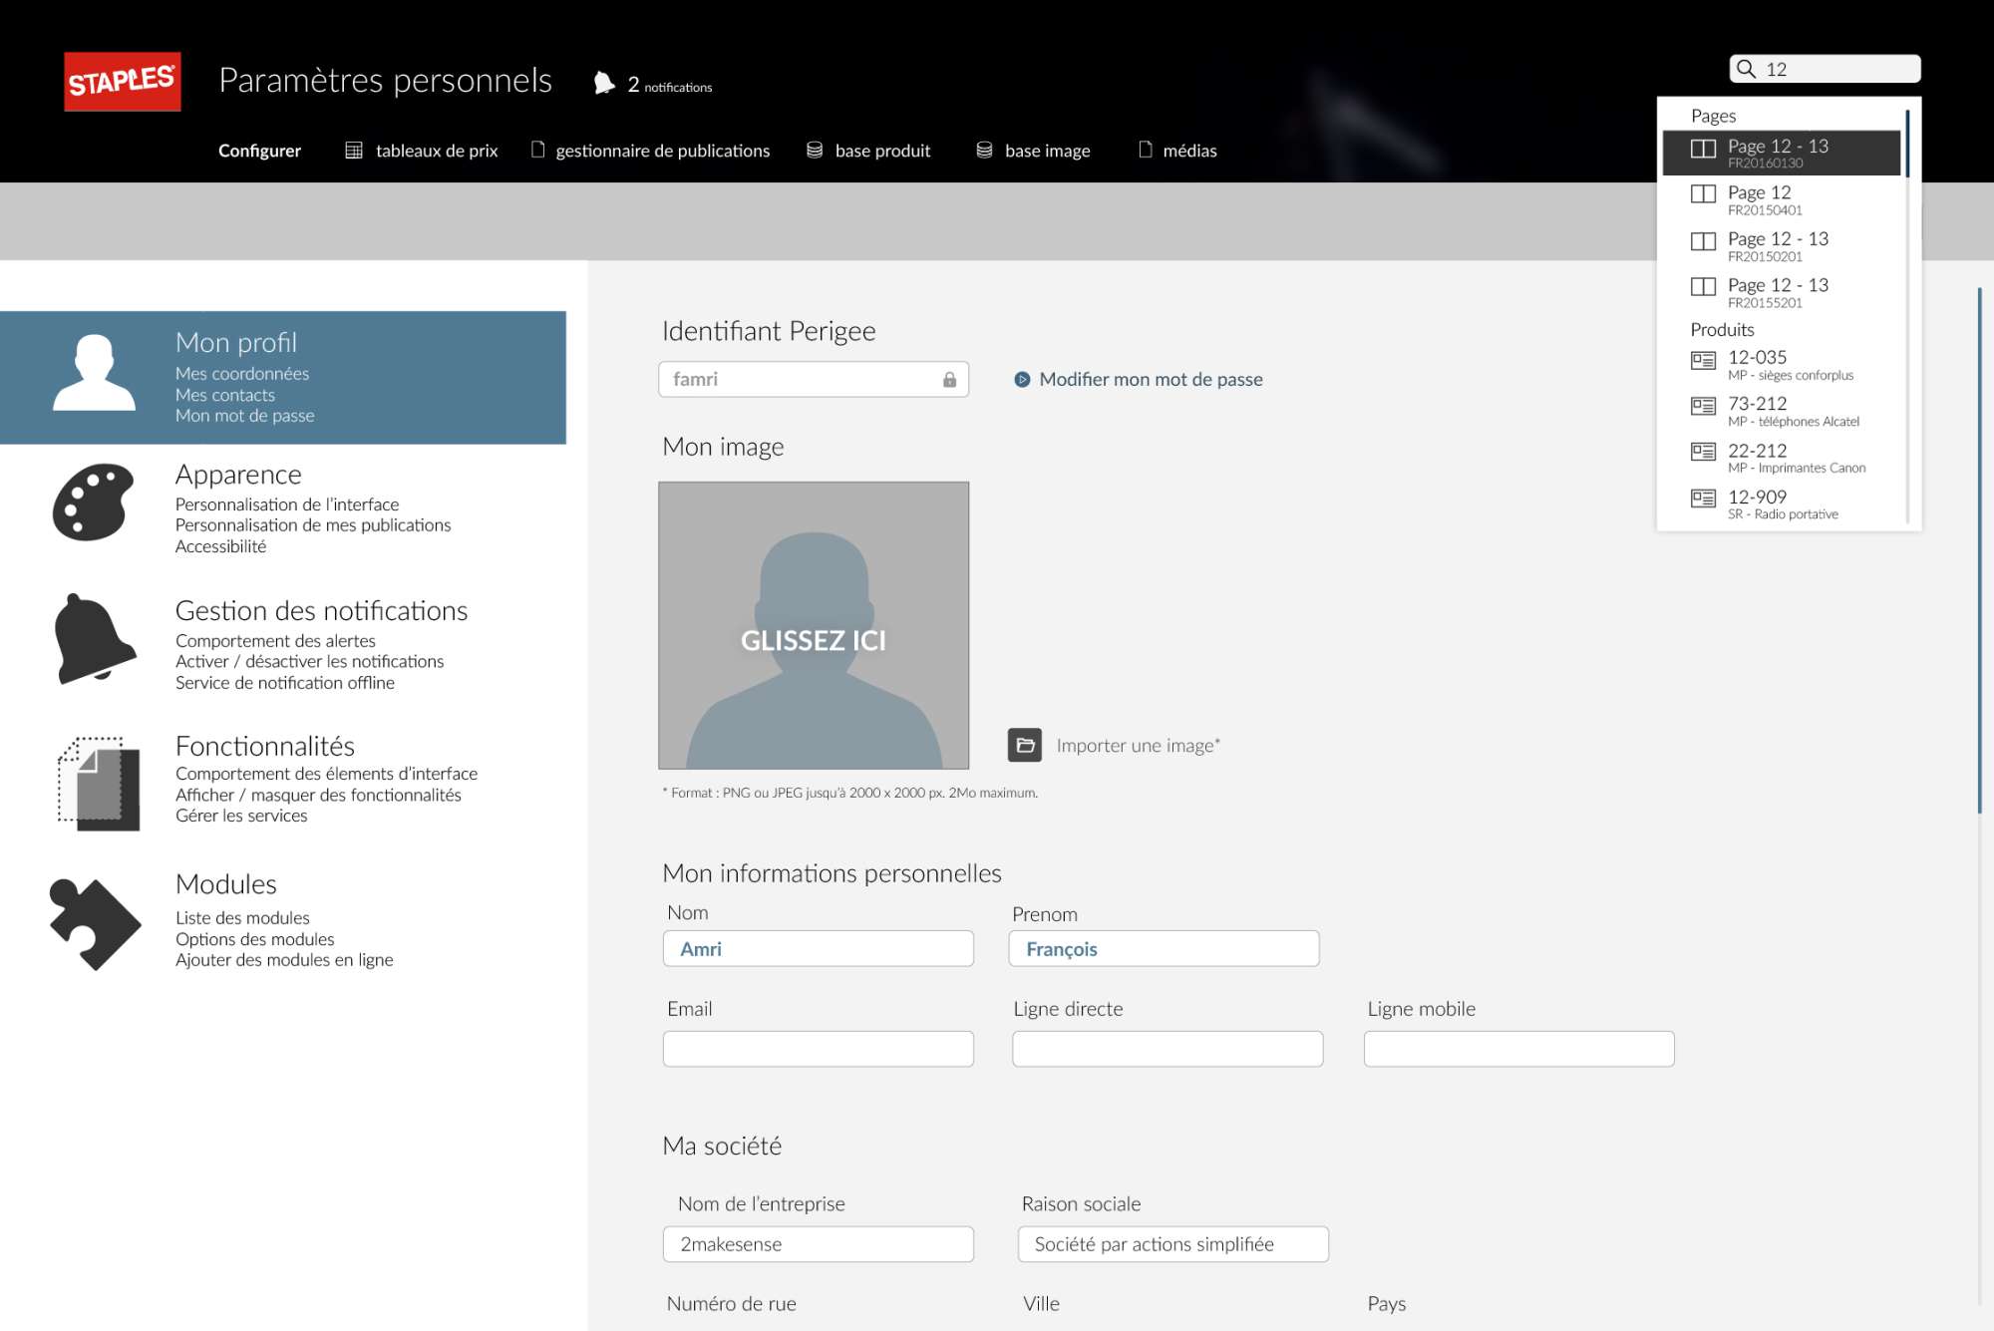Click the Email input field
This screenshot has height=1331, width=1994.
[x=818, y=1049]
